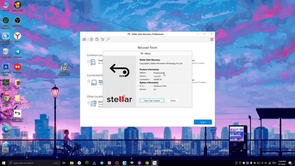This screenshot has height=166, width=295.
Task: Select the Yandex Browser desktop icon
Action: pyautogui.click(x=18, y=37)
